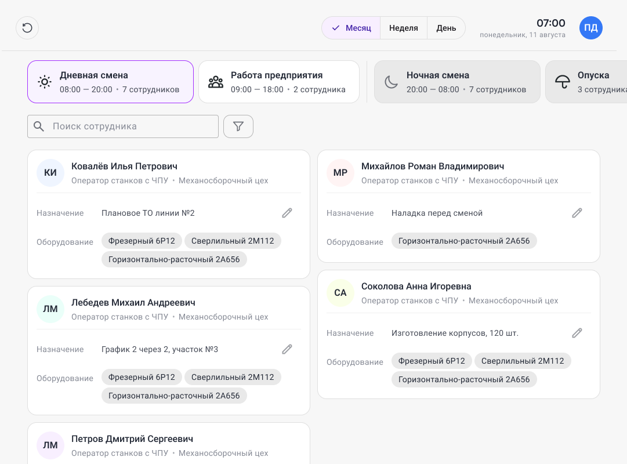Switch to the Месяц view
This screenshot has height=464, width=627.
click(x=351, y=28)
